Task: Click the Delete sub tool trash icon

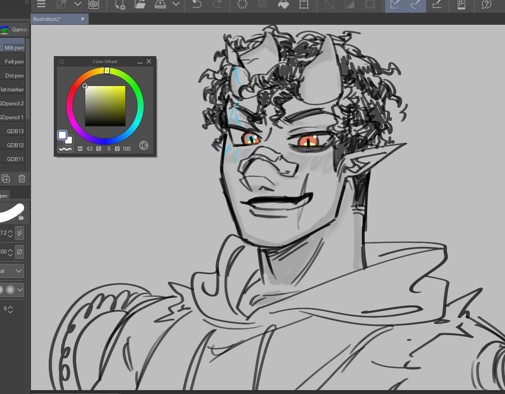Action: tap(22, 178)
